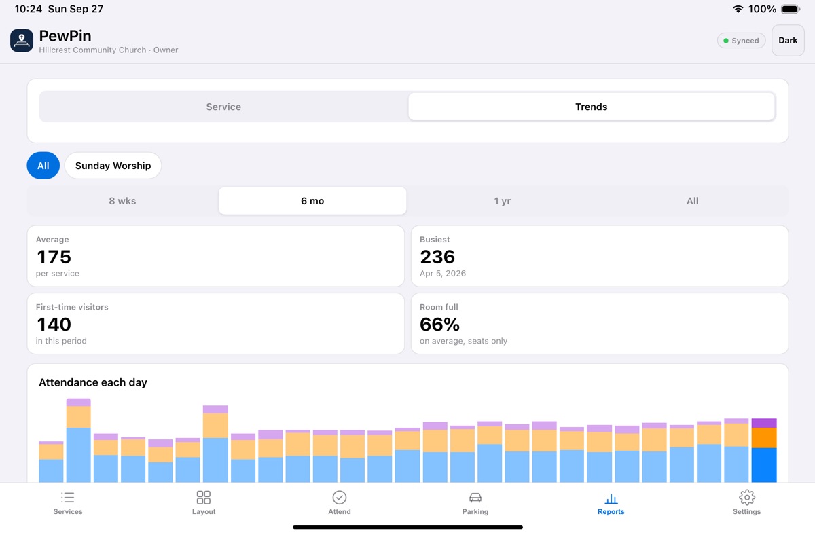
Task: Tap 'on average, seats only' caption
Action: pyautogui.click(x=464, y=341)
